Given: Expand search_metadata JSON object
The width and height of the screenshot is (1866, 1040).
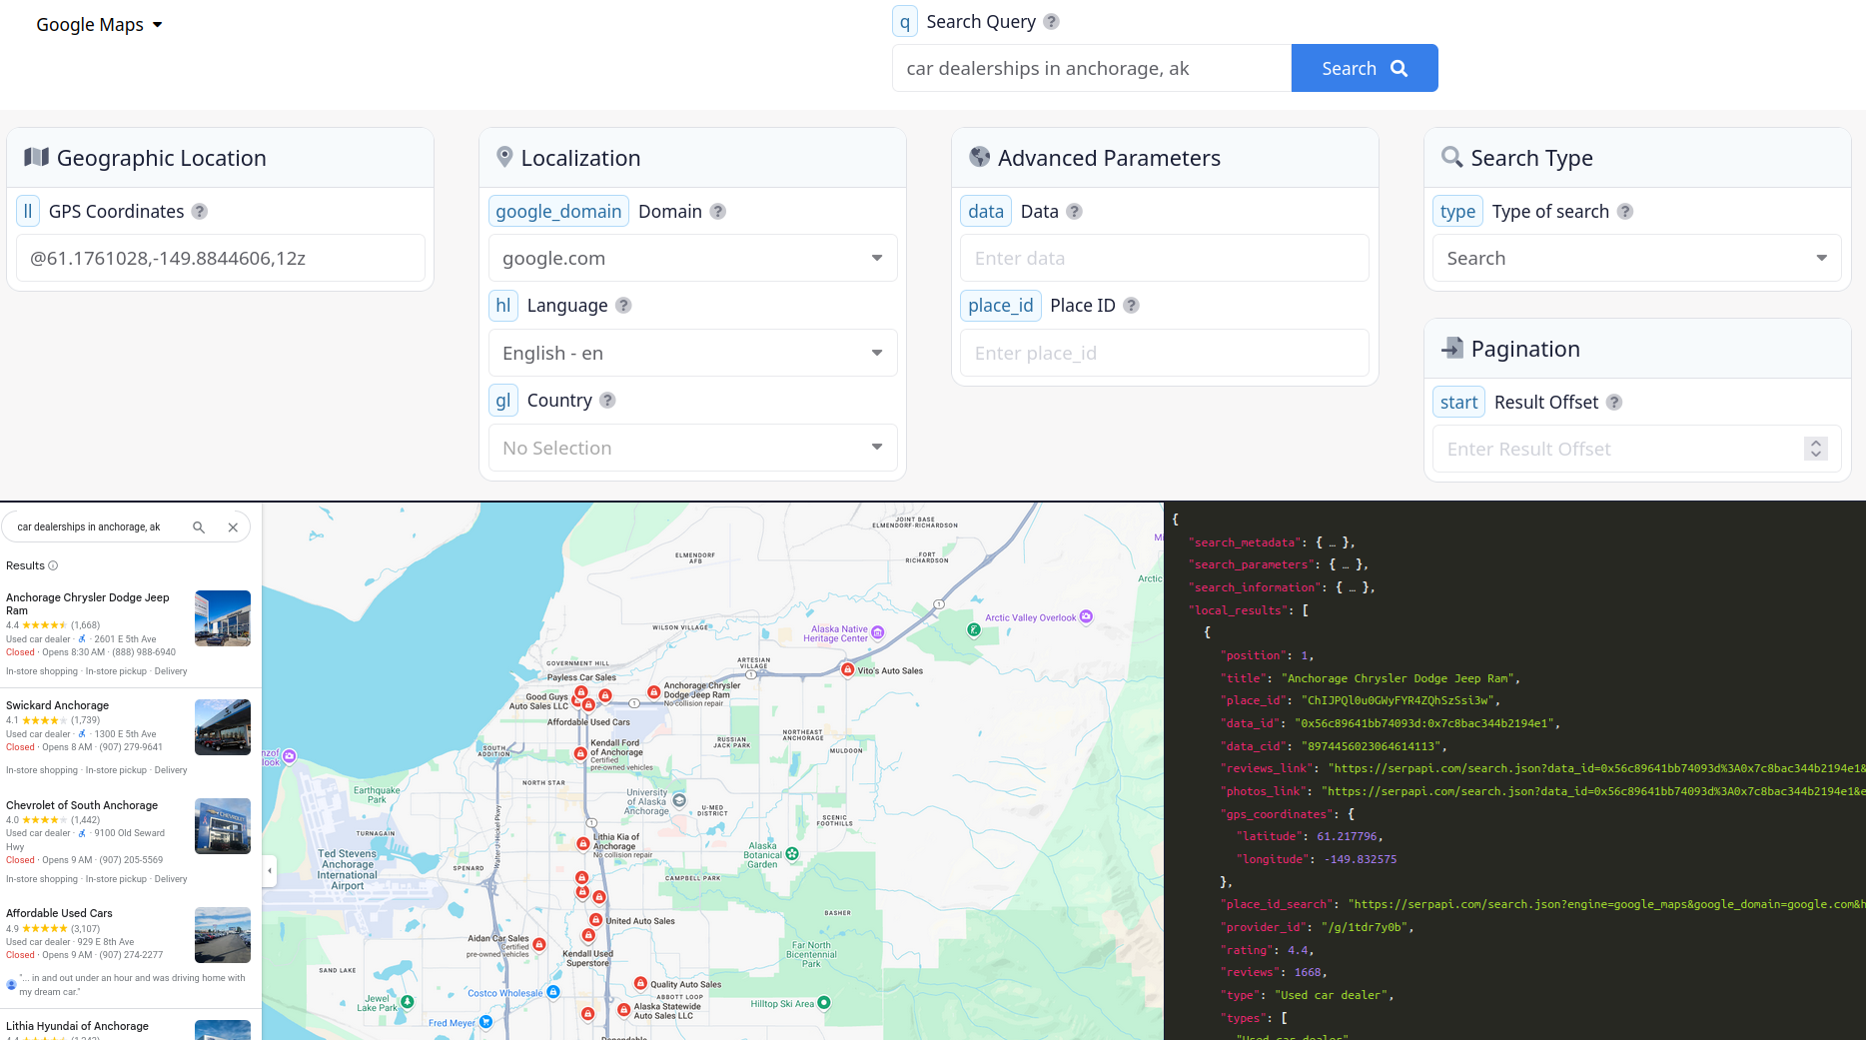Looking at the screenshot, I should (1335, 542).
